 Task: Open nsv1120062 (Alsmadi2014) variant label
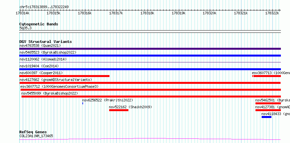43,59
